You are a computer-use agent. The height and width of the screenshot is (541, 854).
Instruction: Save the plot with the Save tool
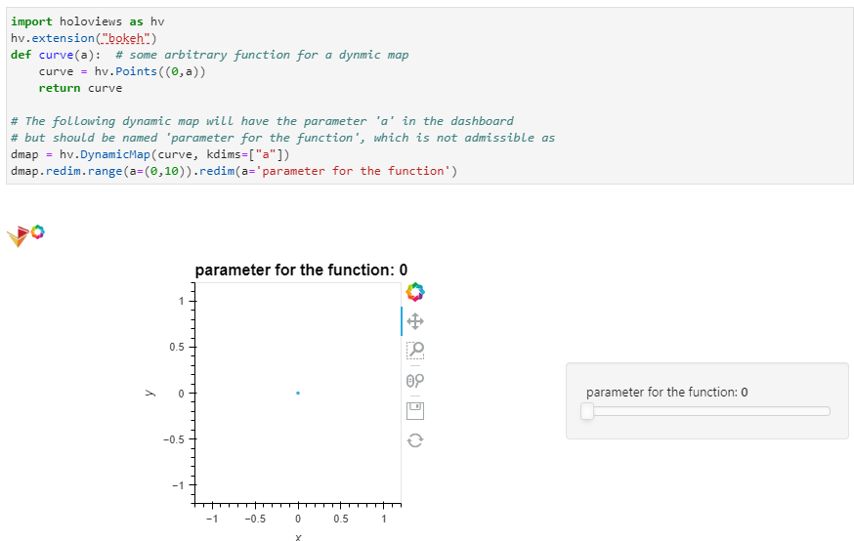[415, 410]
